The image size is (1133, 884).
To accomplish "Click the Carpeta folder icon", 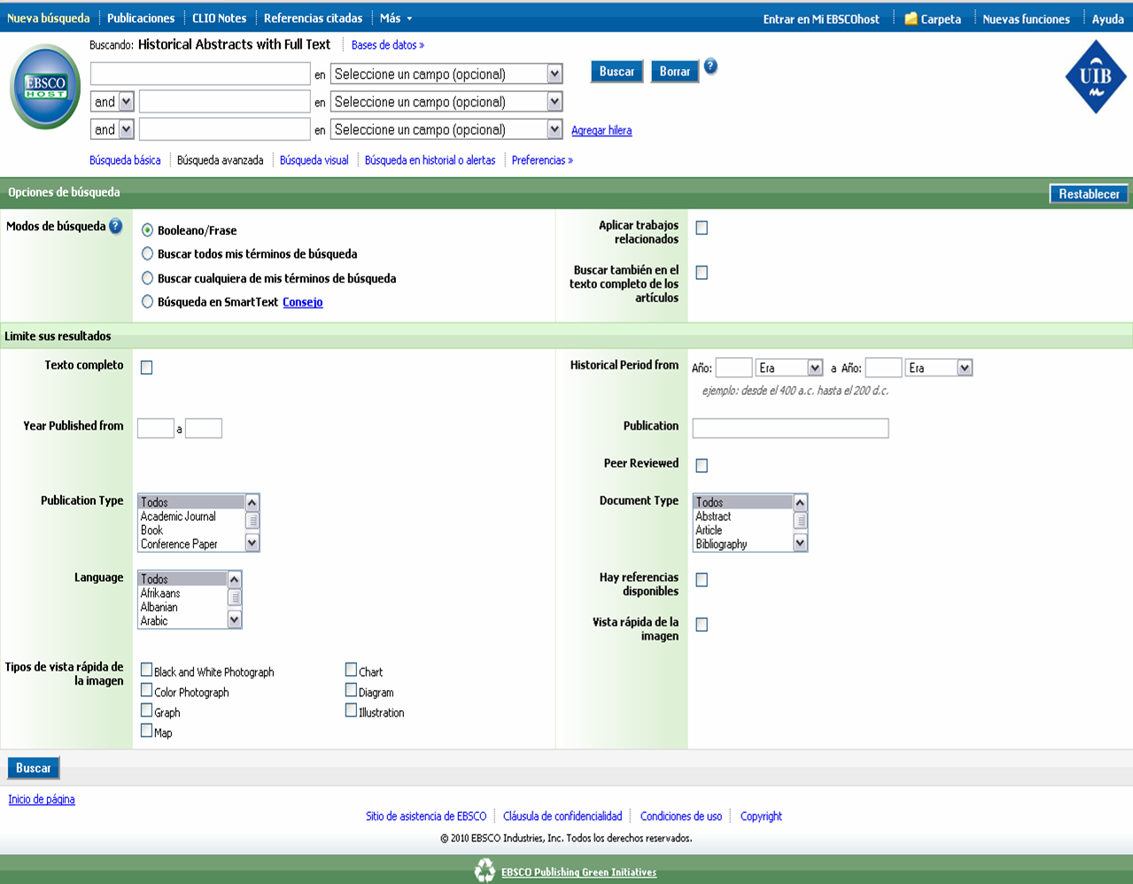I will click(x=911, y=19).
